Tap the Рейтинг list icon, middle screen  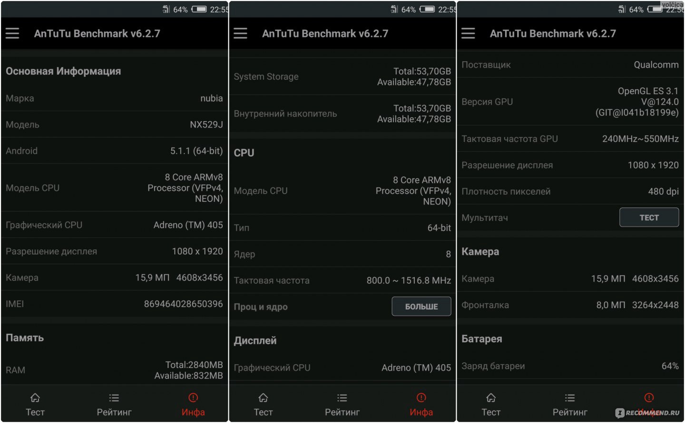tap(342, 398)
